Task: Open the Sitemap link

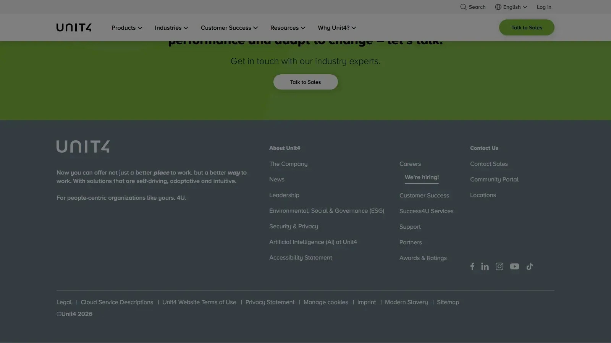Action: [448, 302]
